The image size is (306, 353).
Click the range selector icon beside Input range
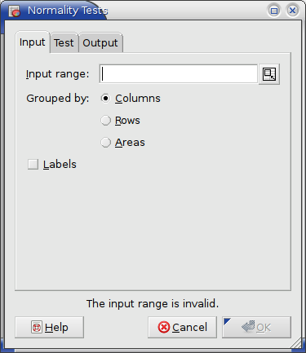click(x=269, y=74)
